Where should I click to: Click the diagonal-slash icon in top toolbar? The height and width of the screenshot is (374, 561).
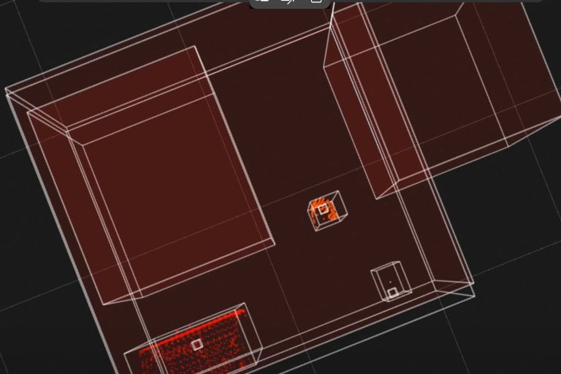[x=288, y=1]
